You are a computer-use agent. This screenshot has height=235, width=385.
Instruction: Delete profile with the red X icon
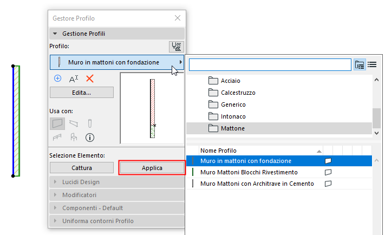pos(90,79)
